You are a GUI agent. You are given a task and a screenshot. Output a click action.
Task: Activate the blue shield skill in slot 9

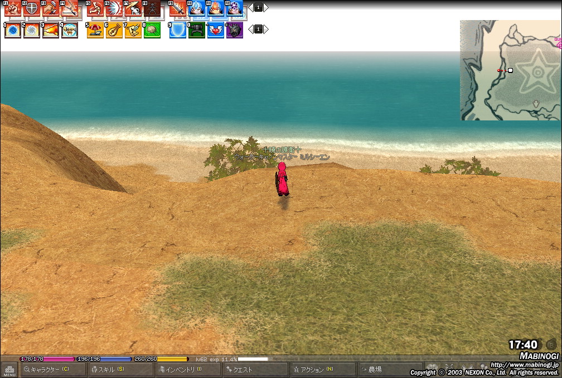click(x=177, y=30)
